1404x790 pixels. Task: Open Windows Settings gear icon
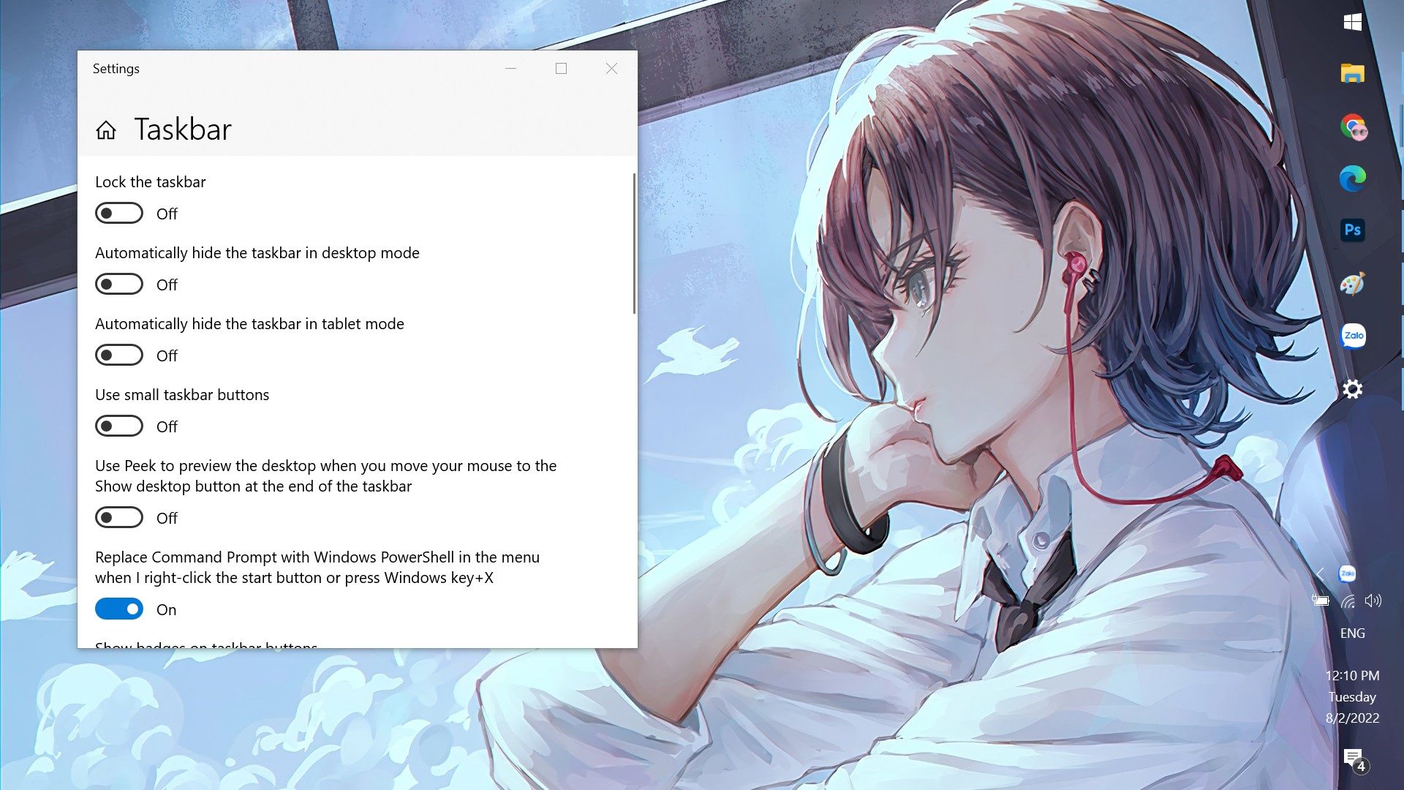point(1351,388)
